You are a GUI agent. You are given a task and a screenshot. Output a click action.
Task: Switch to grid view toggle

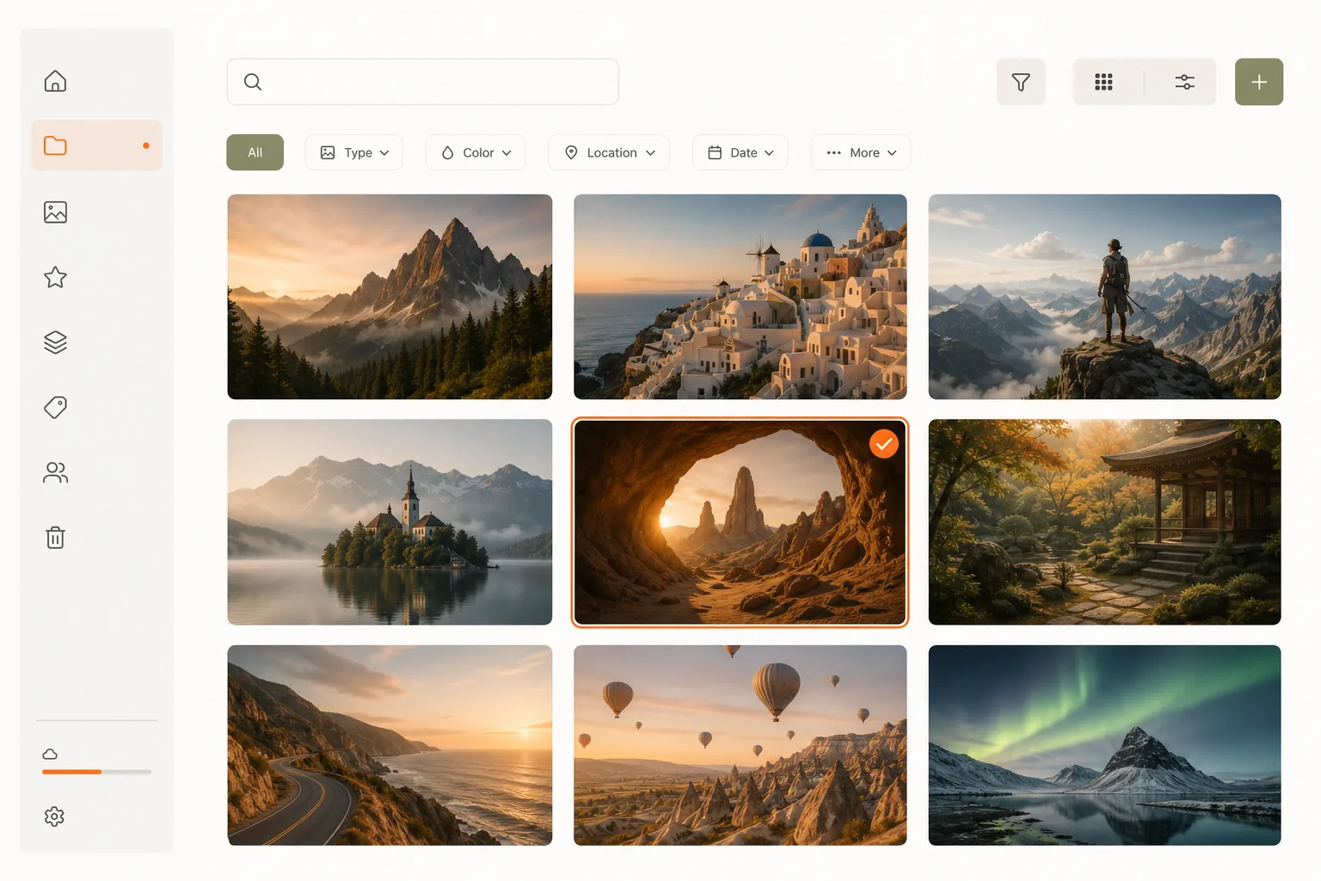tap(1104, 82)
